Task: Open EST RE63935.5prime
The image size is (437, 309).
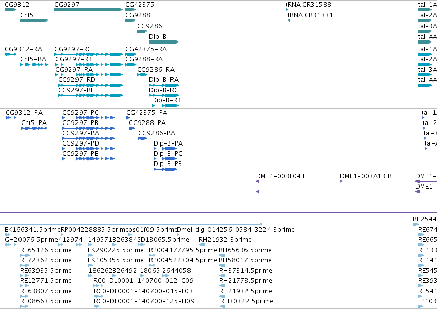Action: [46, 271]
